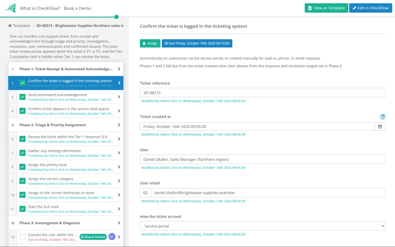The width and height of the screenshot is (395, 247).
Task: Click the User name input field
Action: point(263,159)
